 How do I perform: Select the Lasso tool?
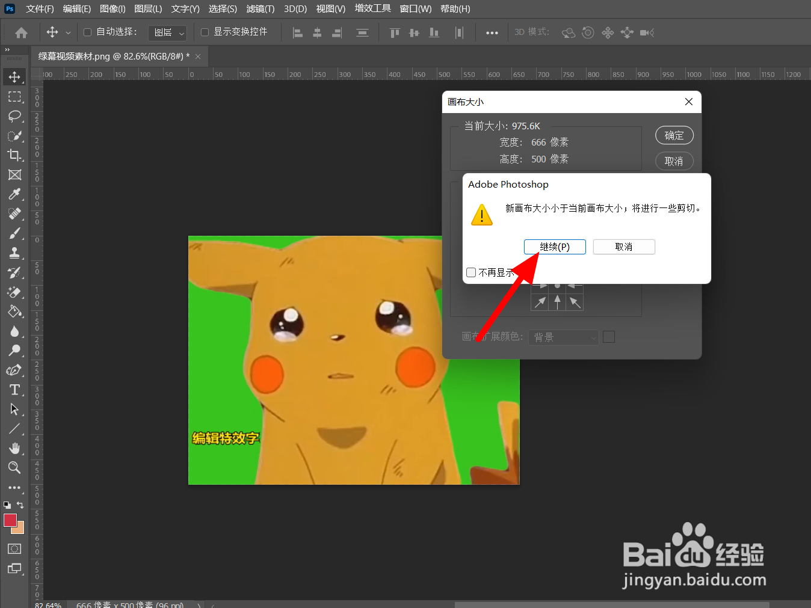(14, 116)
